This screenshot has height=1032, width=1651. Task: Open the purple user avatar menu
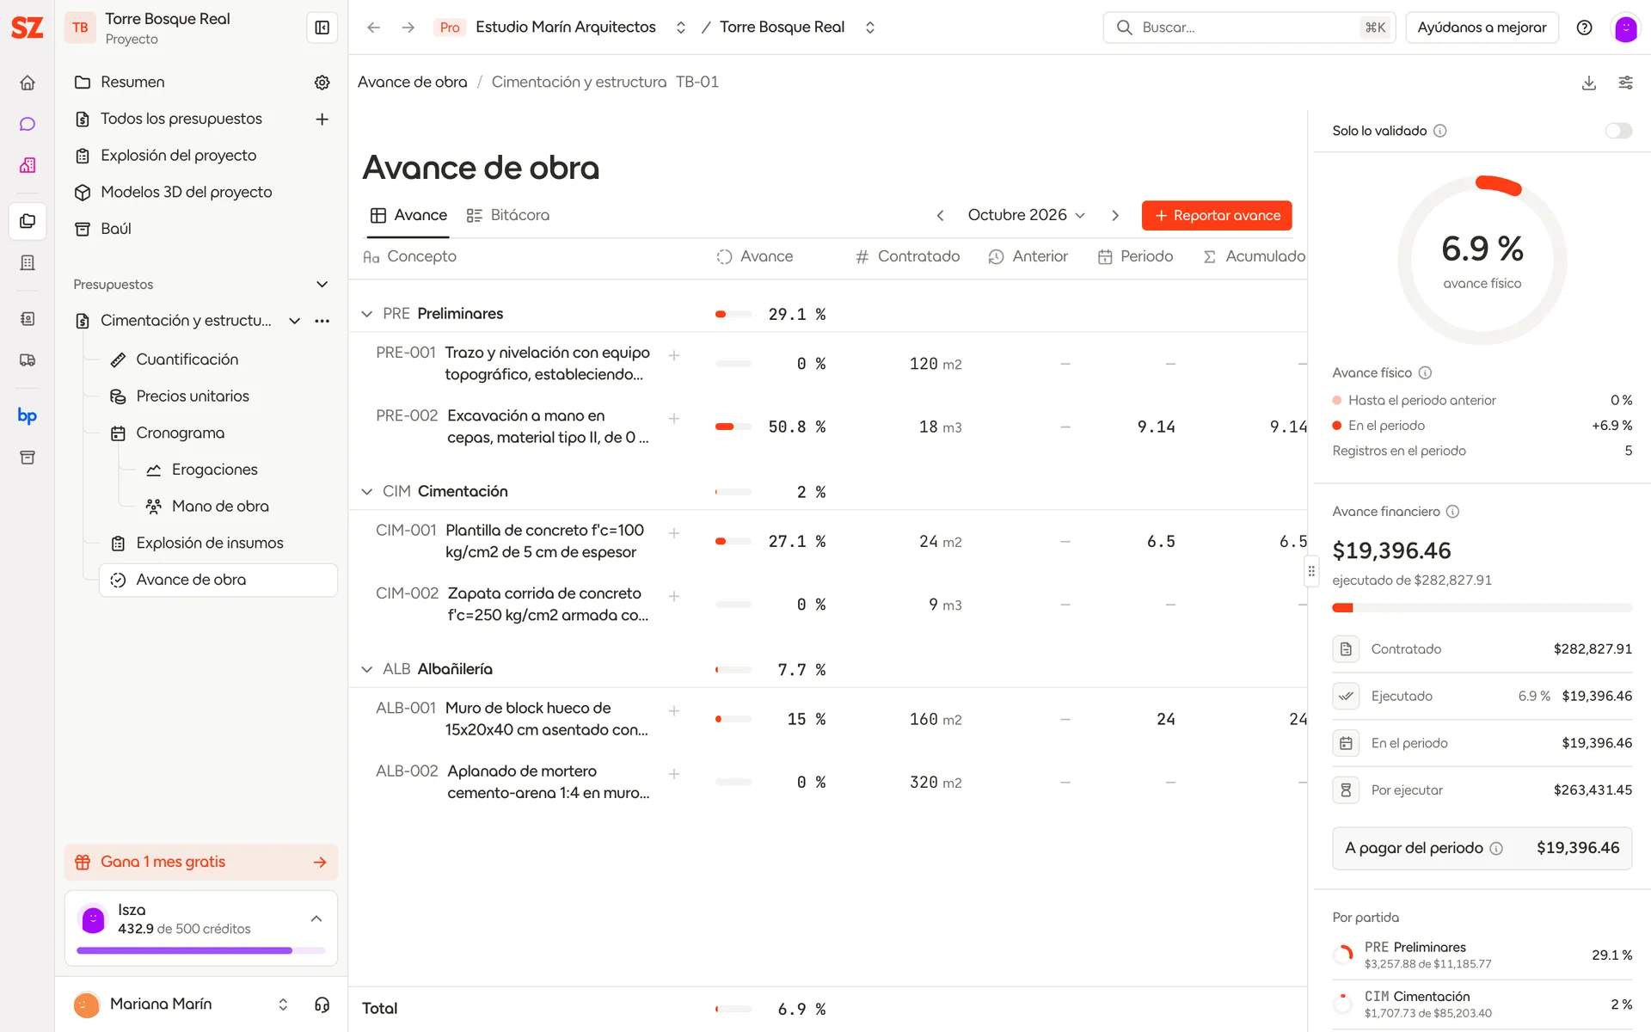click(1625, 28)
